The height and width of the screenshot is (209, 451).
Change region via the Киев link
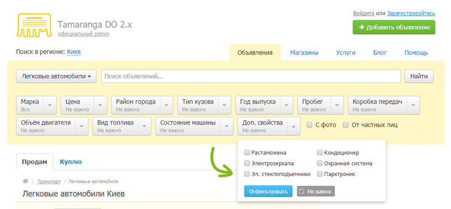point(74,52)
